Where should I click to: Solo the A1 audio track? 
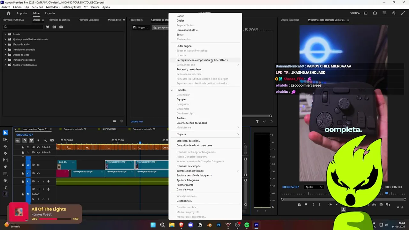[43, 181]
